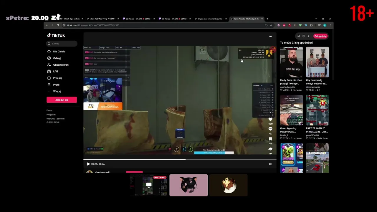Click the browser forward arrow
This screenshot has width=377, height=212.
click(52, 25)
